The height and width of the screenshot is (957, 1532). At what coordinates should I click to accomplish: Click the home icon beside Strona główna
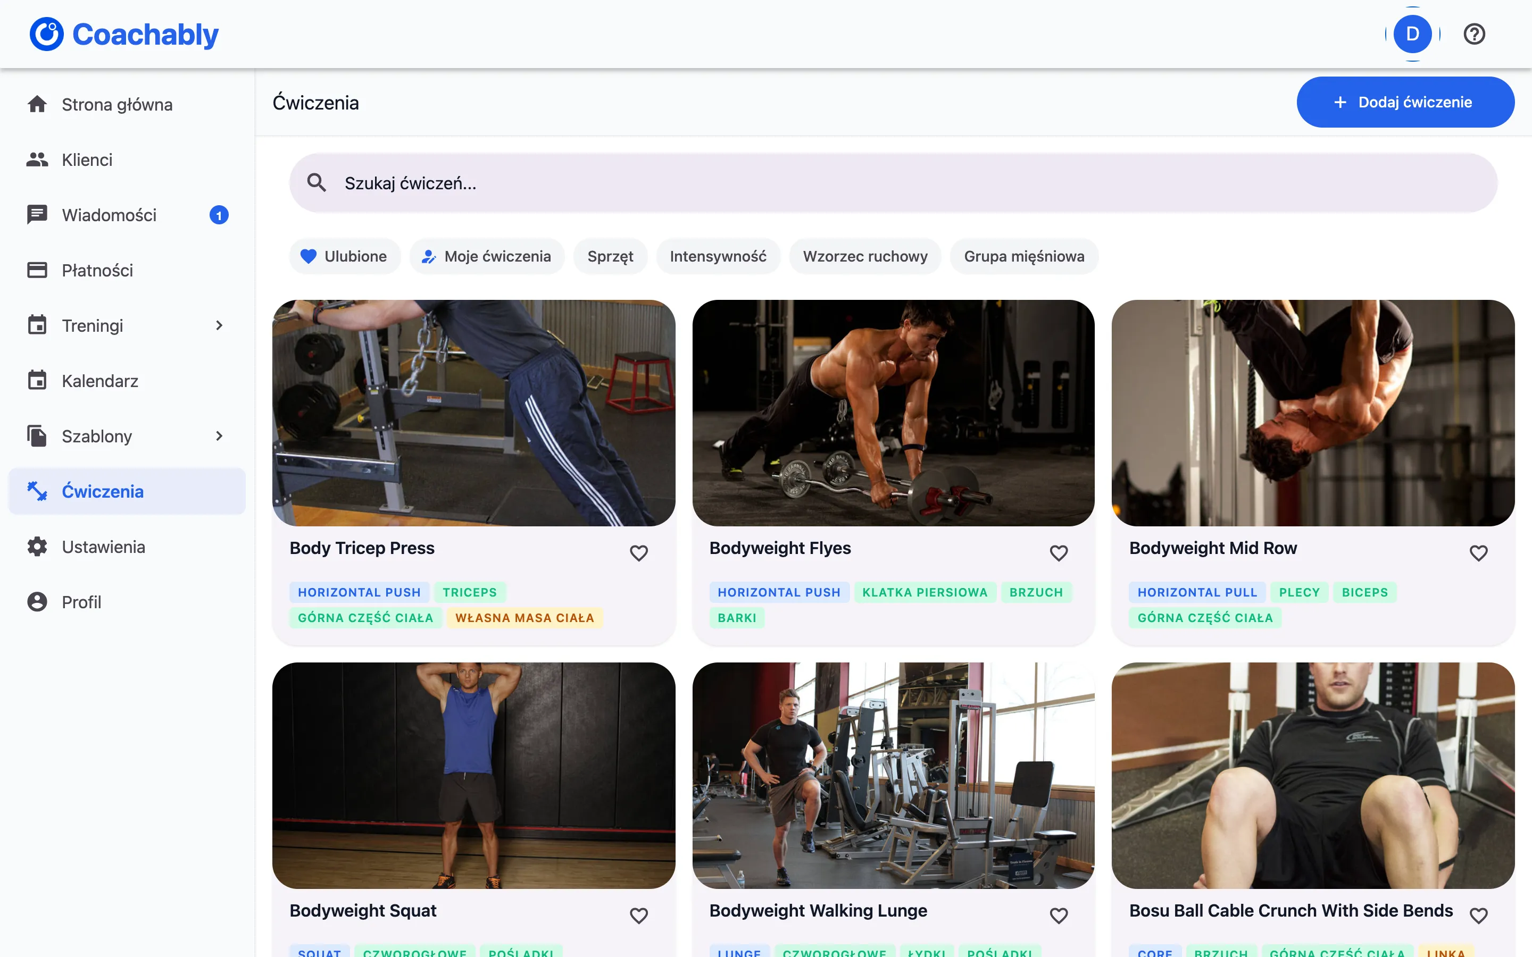[x=37, y=104]
